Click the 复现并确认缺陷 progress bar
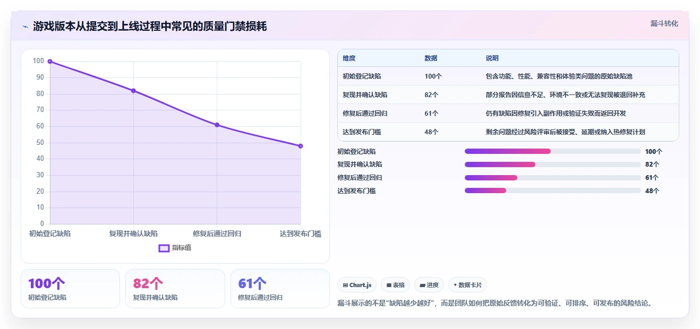The image size is (700, 329). (x=553, y=164)
